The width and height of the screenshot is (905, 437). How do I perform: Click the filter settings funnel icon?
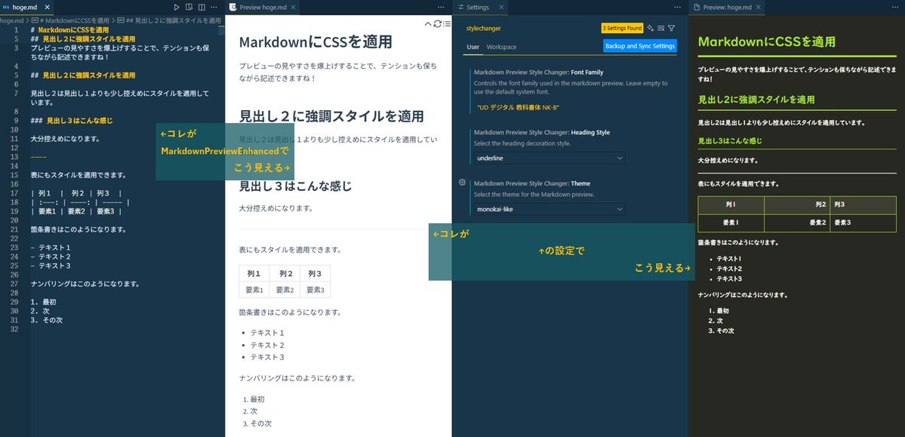(x=672, y=28)
